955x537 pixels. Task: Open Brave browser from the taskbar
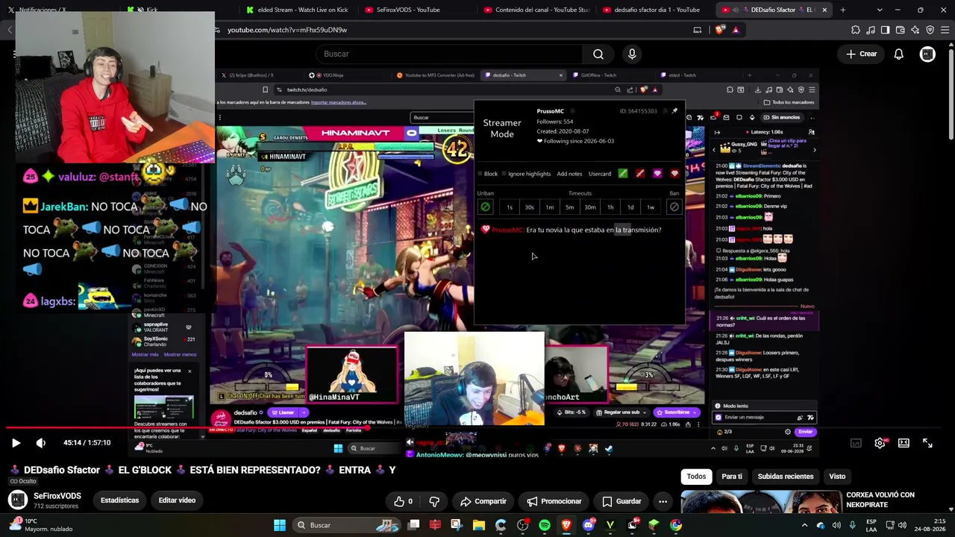[x=566, y=525]
